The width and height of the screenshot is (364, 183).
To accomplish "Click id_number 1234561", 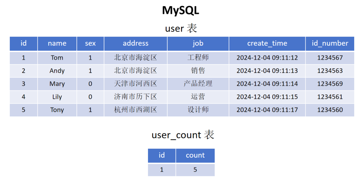I will click(330, 97).
